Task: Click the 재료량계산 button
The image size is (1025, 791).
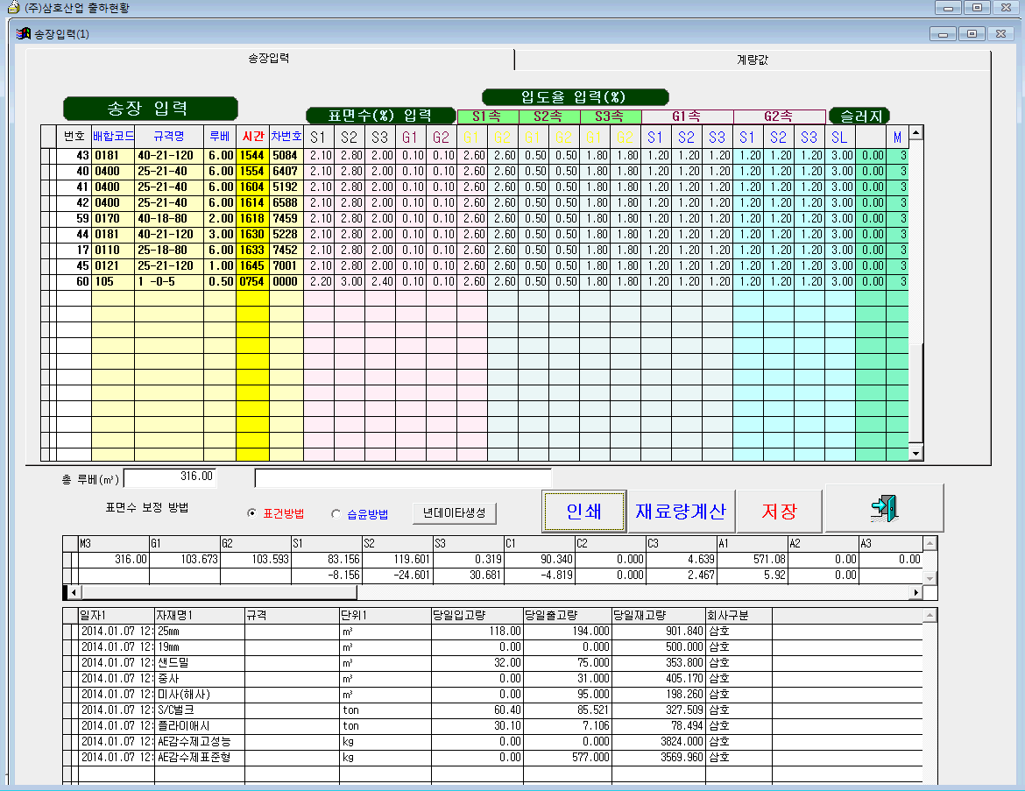Action: [681, 512]
